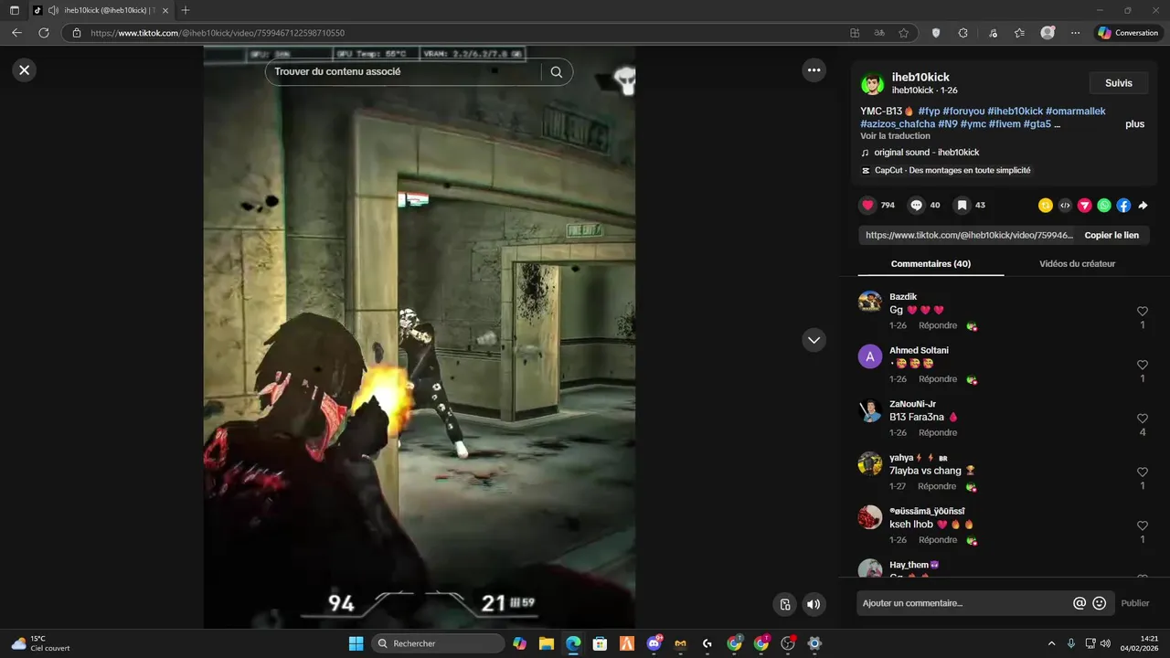Open iheb10kick profile avatar
The height and width of the screenshot is (658, 1170).
click(x=873, y=84)
